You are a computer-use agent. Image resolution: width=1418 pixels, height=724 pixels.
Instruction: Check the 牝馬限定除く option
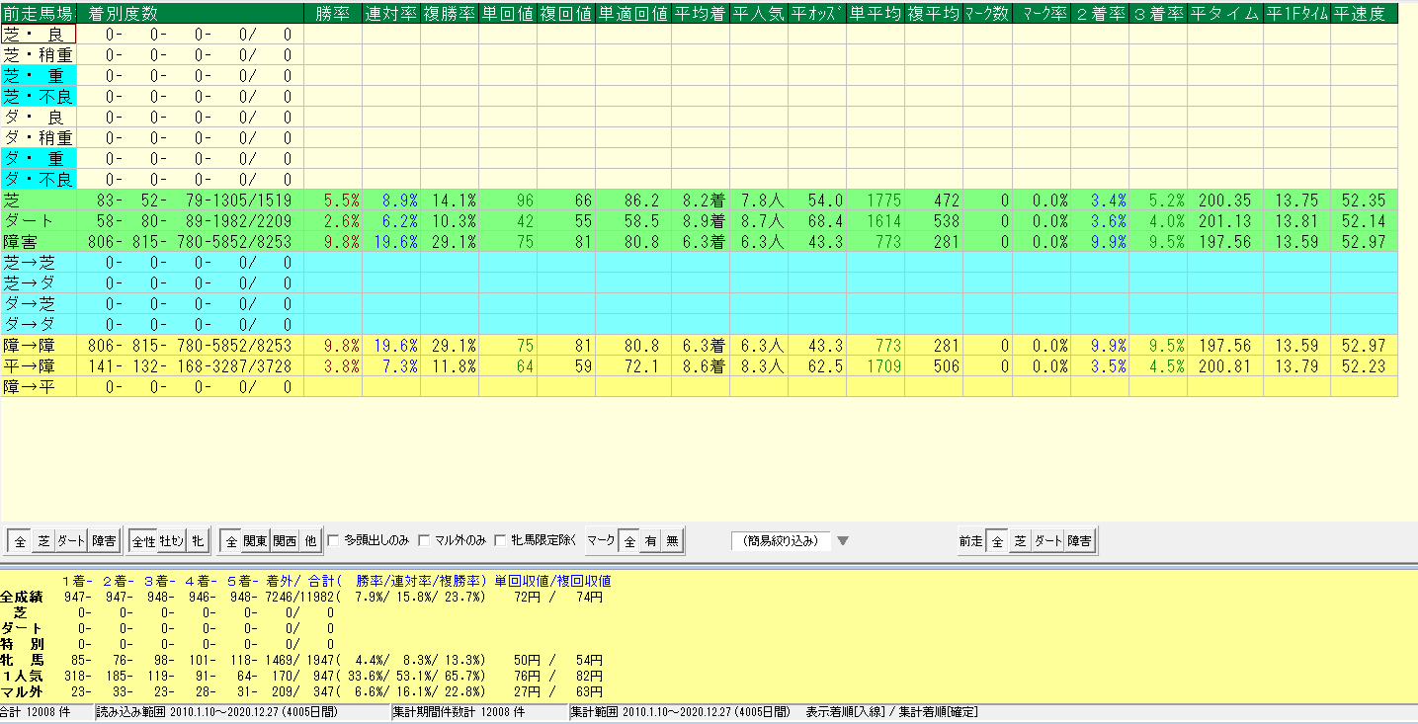[x=501, y=540]
